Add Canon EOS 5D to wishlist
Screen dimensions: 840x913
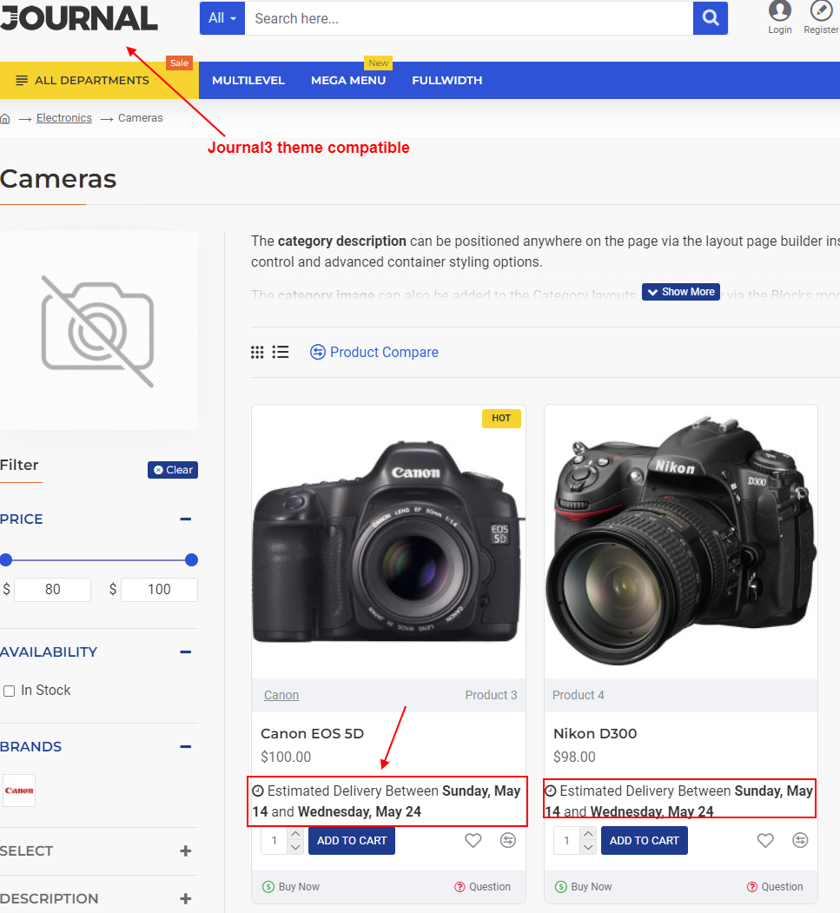(473, 840)
